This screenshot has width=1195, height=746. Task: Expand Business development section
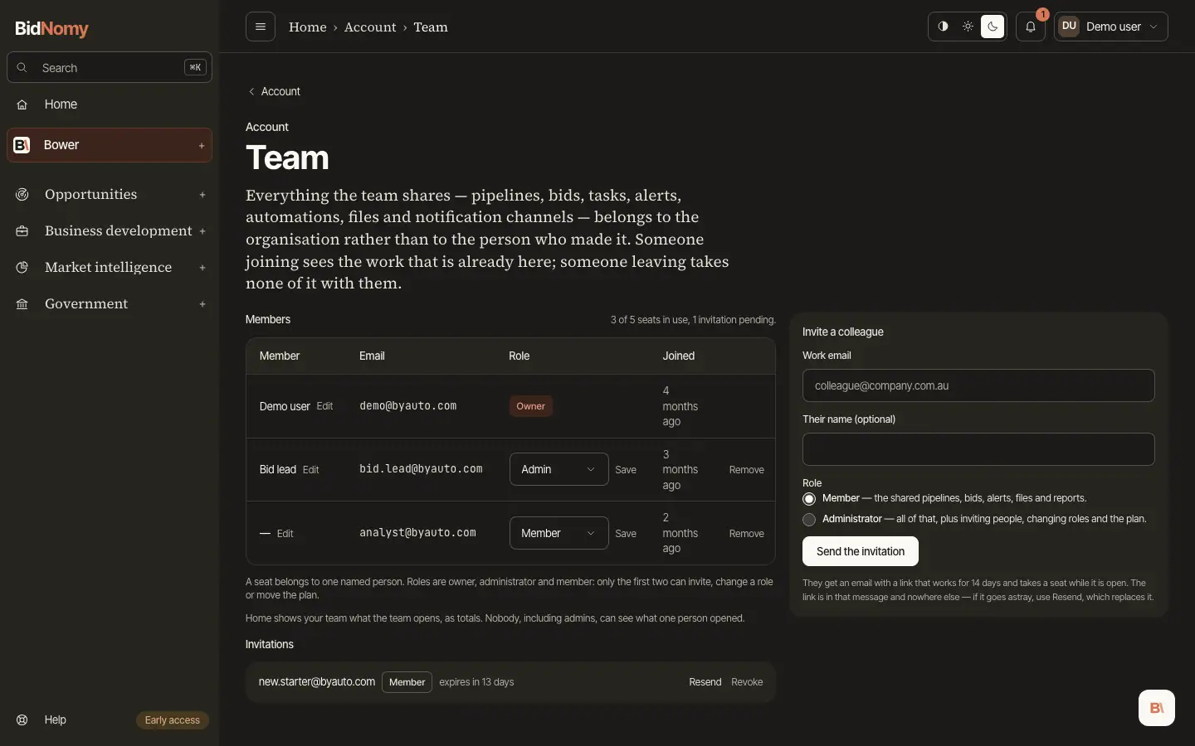pos(202,231)
